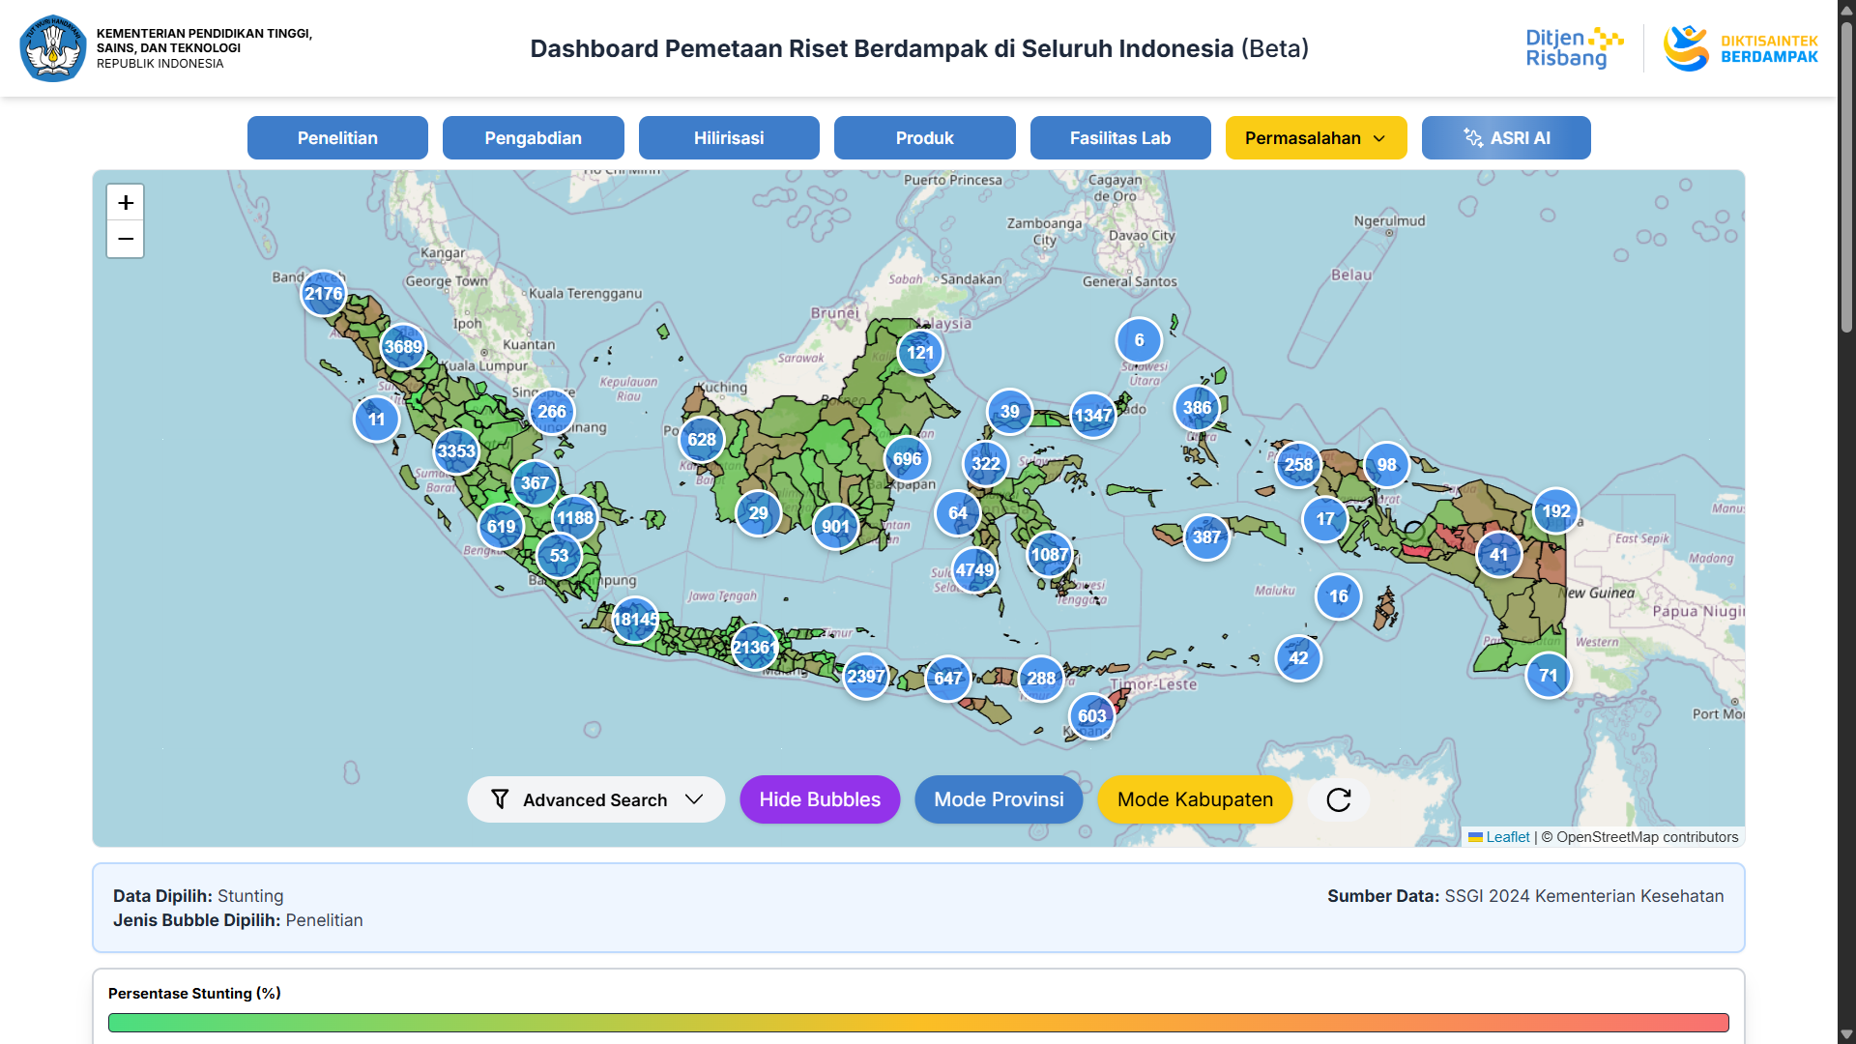Click the 18145 research bubble on Java
This screenshot has width=1856, height=1044.
(634, 620)
